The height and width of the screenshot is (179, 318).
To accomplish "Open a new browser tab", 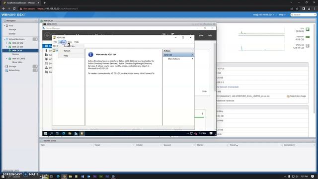I will point(45,3).
